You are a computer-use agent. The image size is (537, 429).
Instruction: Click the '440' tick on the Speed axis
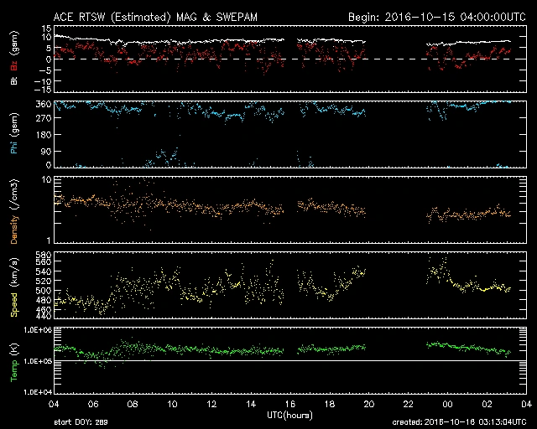[44, 316]
